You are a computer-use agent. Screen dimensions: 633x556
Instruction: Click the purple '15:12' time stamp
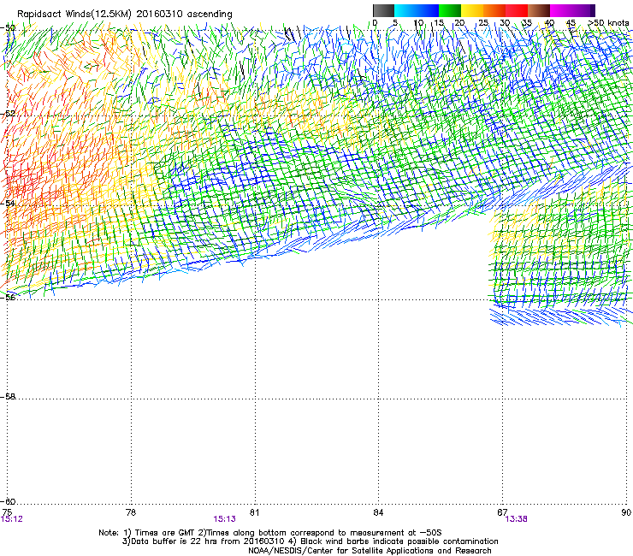pos(12,519)
